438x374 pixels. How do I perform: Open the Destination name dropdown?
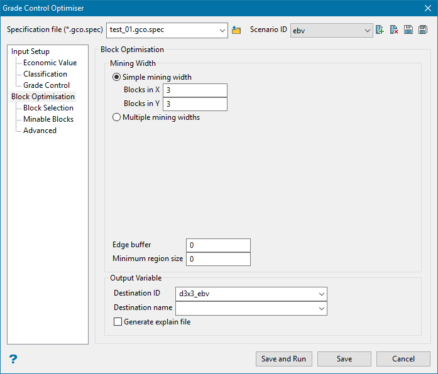point(322,308)
